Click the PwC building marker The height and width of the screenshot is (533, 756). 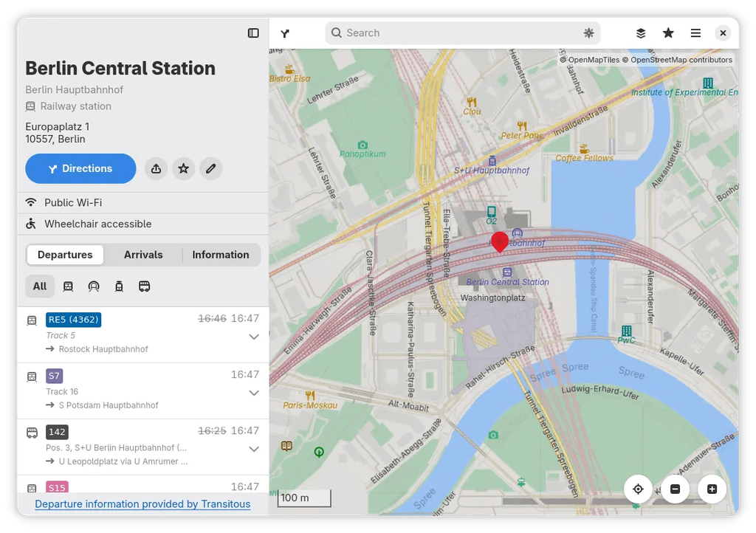(x=626, y=331)
